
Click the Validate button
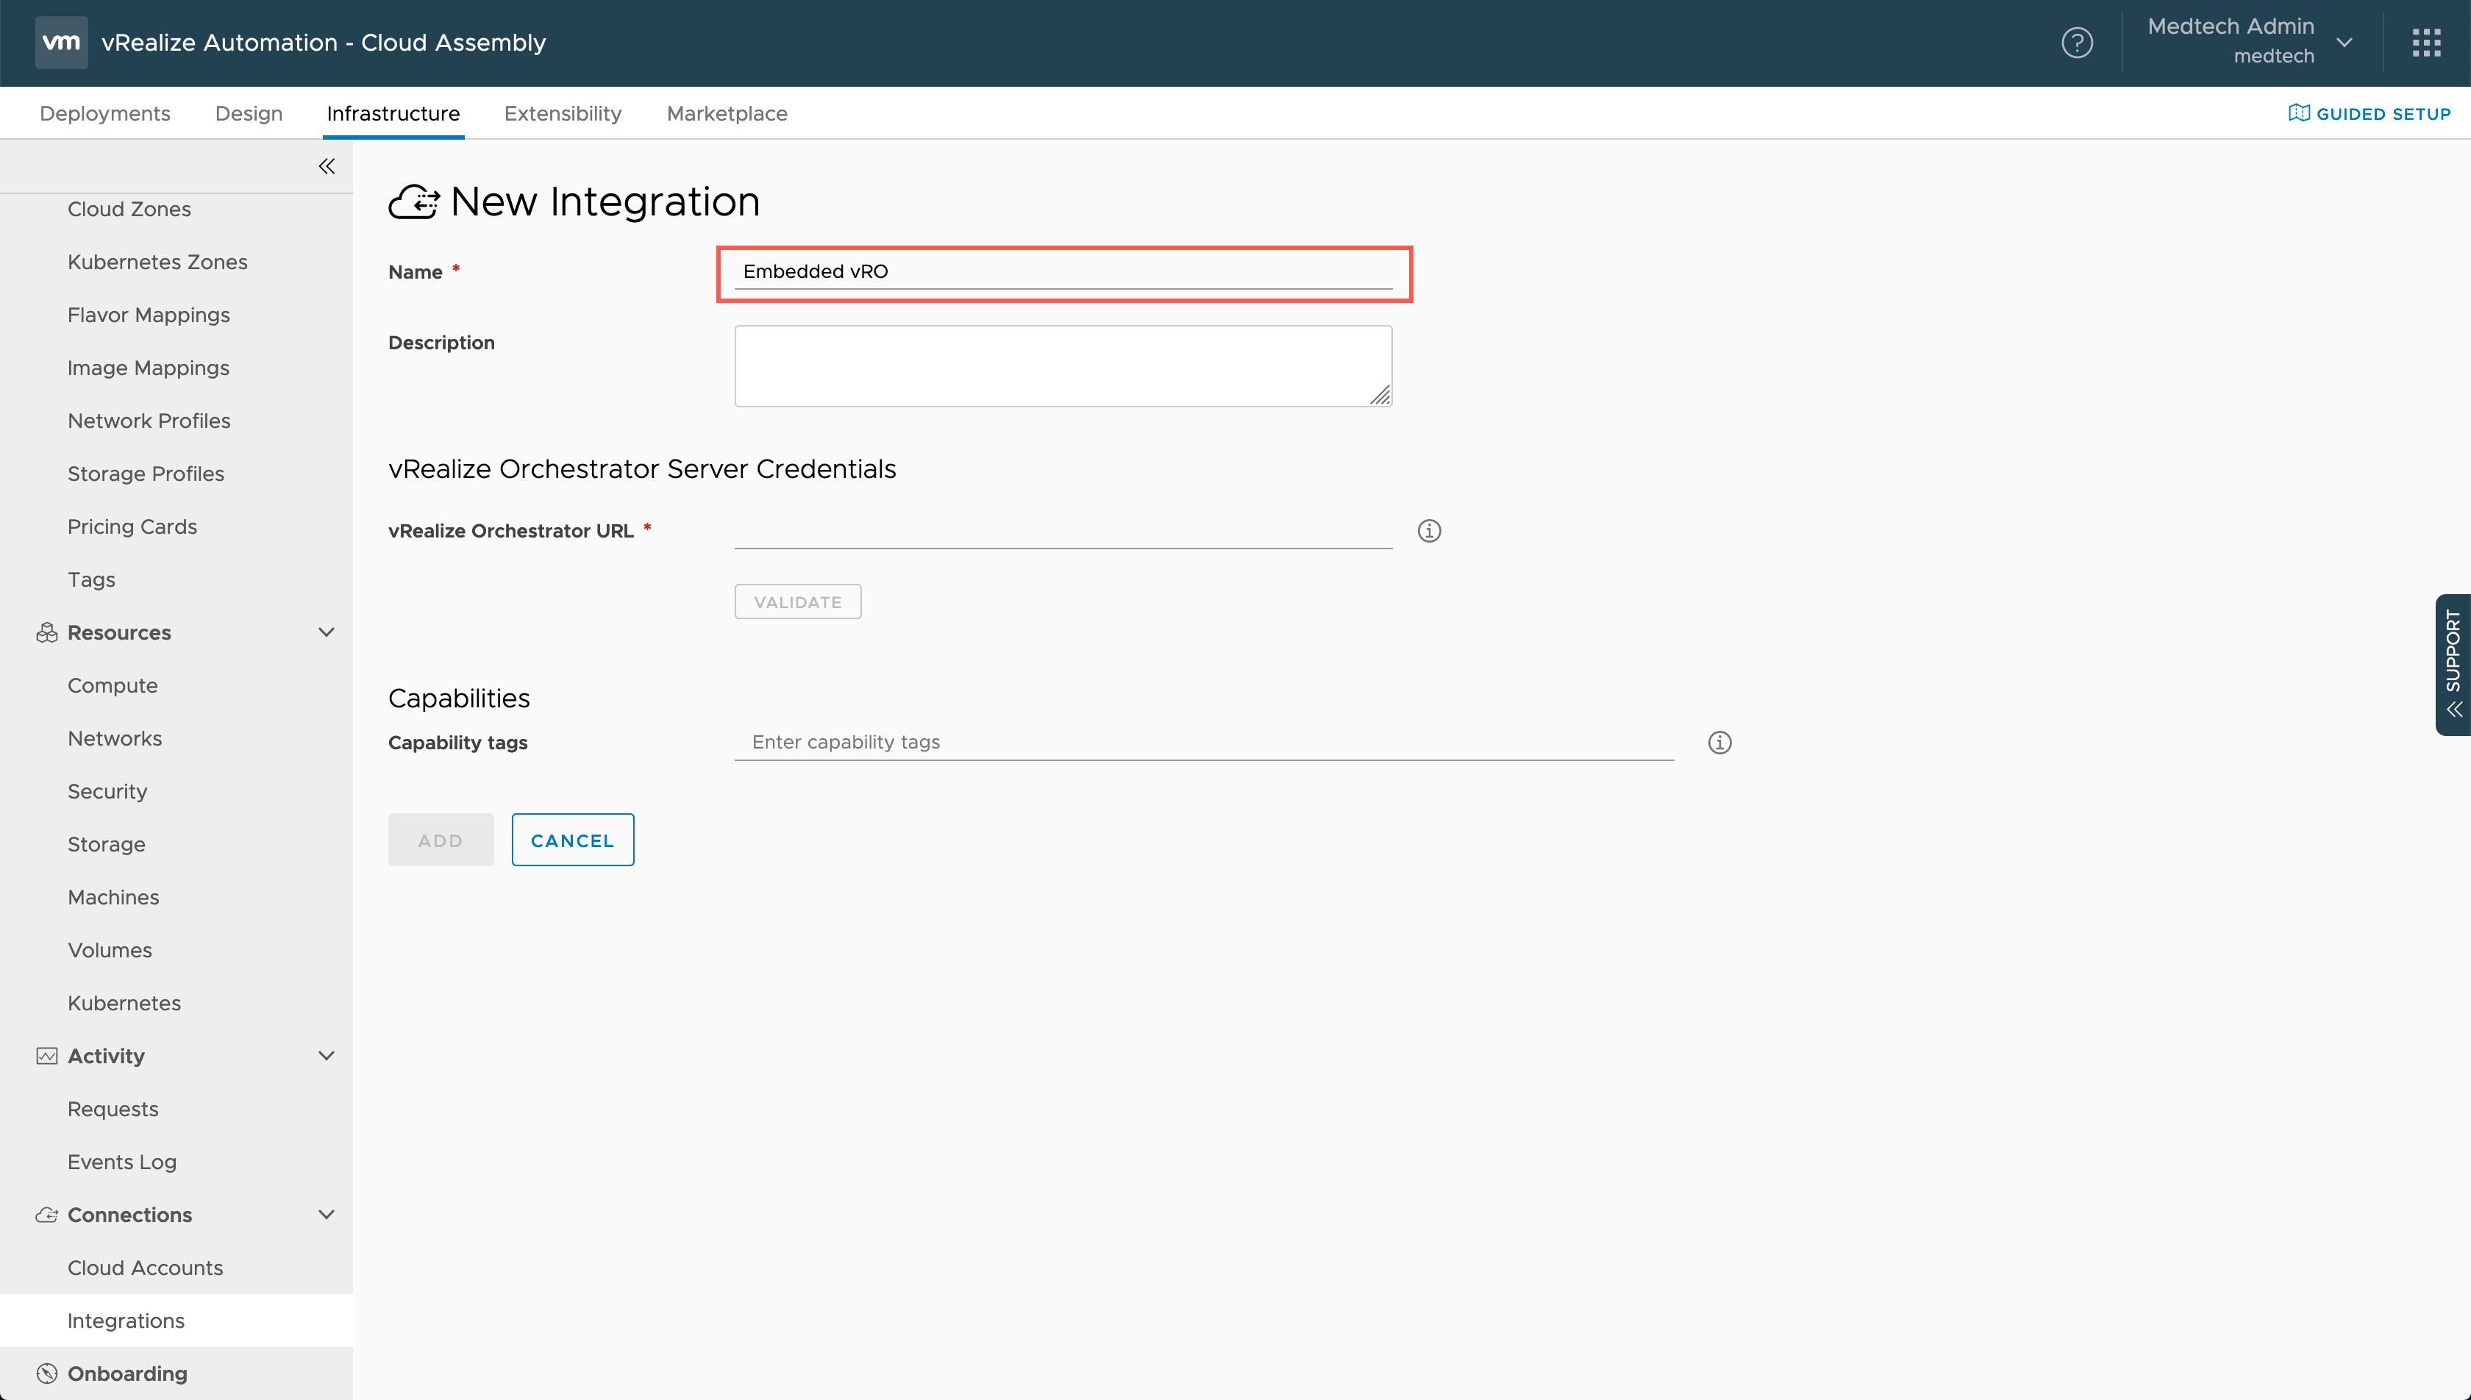[x=797, y=602]
